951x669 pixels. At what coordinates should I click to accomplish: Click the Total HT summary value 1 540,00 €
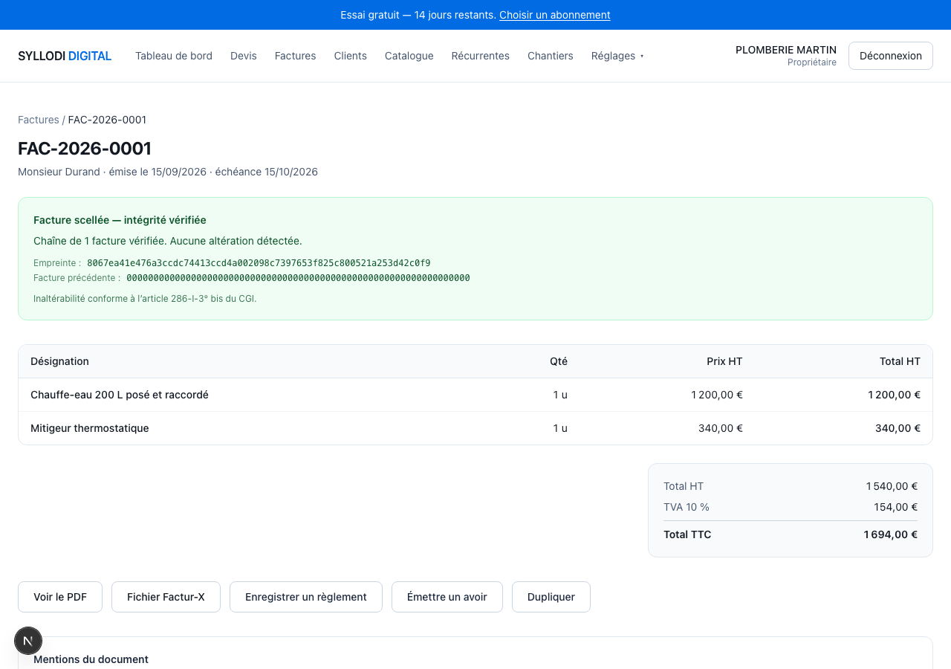(892, 486)
